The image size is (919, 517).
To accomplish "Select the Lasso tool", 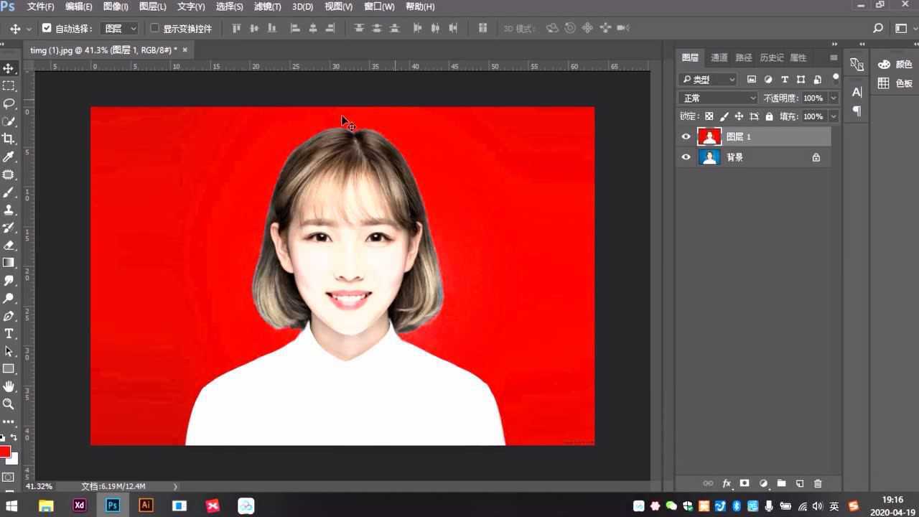I will (x=9, y=103).
